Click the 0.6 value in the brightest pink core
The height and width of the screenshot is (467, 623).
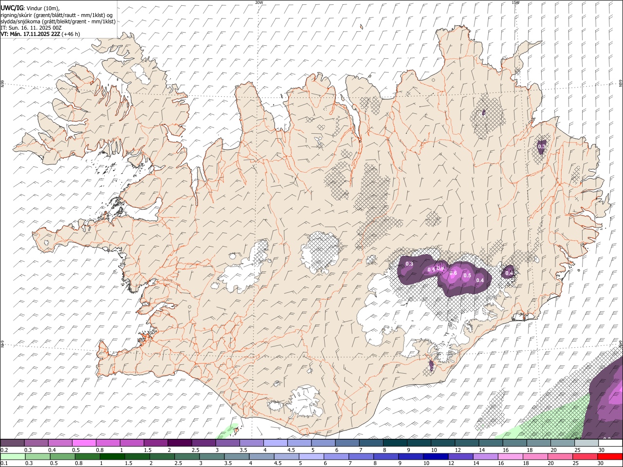(453, 273)
